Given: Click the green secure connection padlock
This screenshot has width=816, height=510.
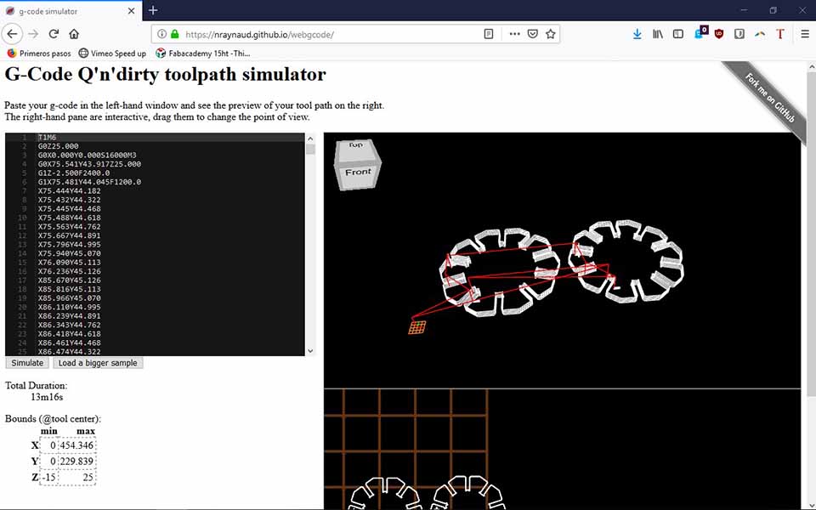Looking at the screenshot, I should (175, 34).
